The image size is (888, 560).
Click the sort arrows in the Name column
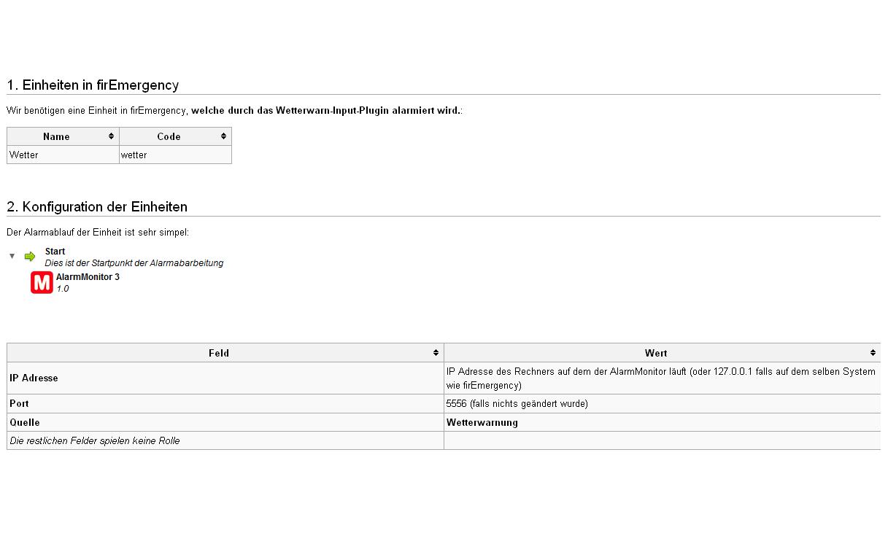[x=112, y=136]
